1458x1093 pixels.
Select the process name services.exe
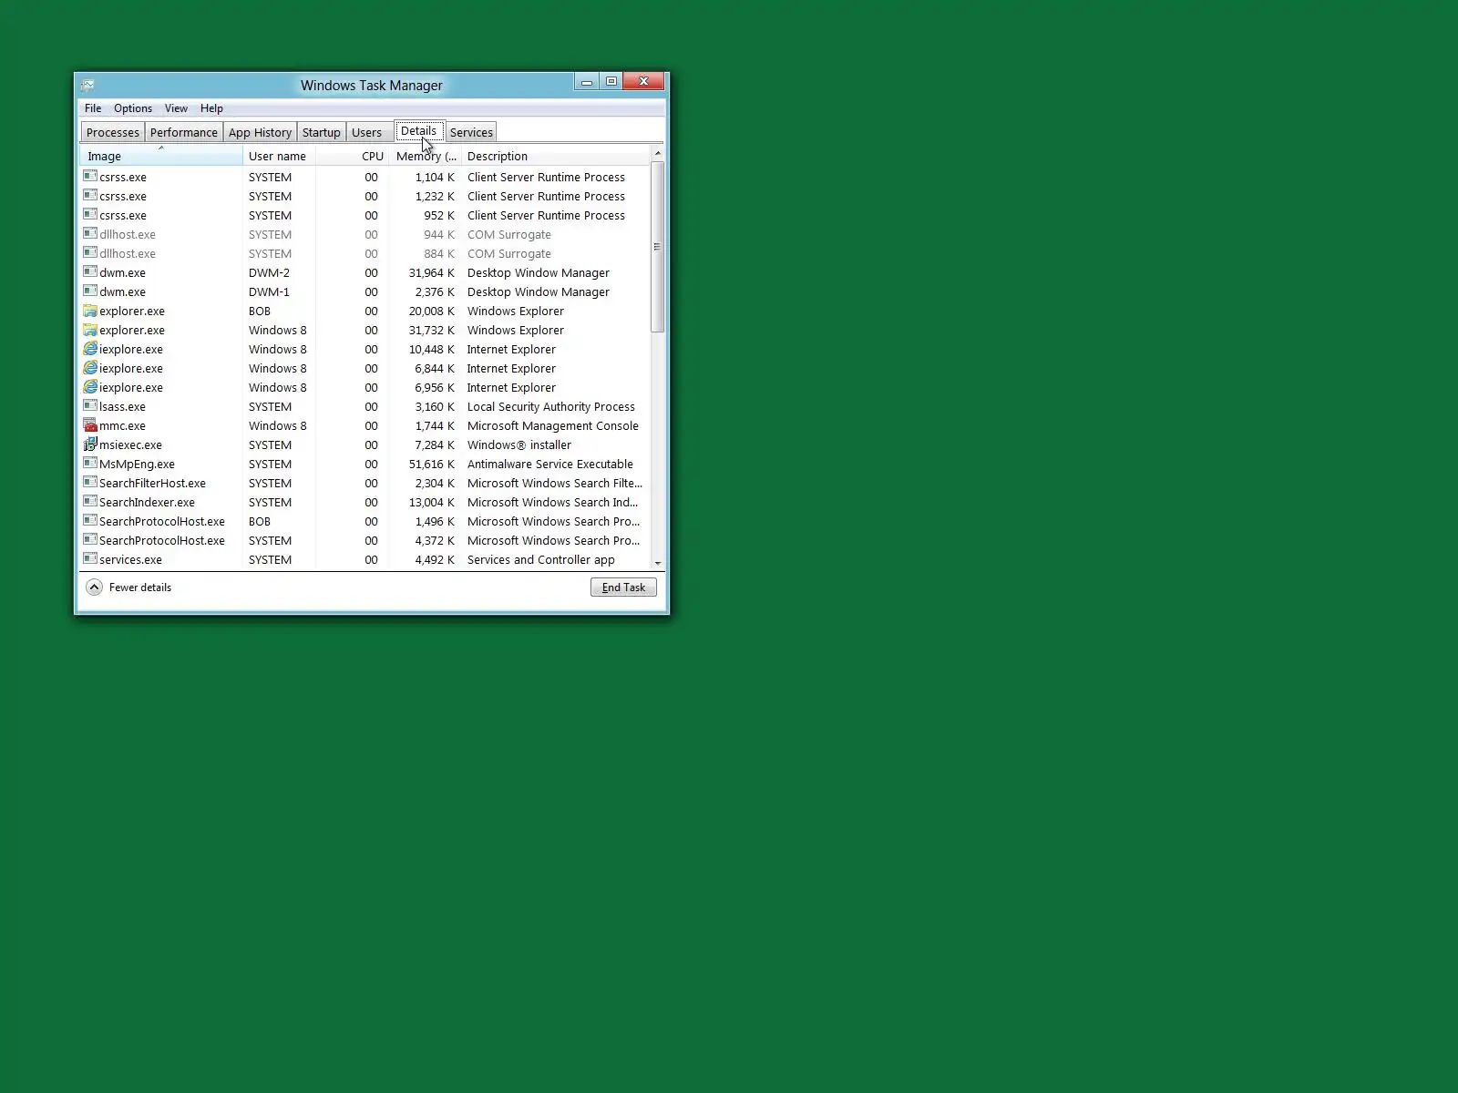pos(130,559)
